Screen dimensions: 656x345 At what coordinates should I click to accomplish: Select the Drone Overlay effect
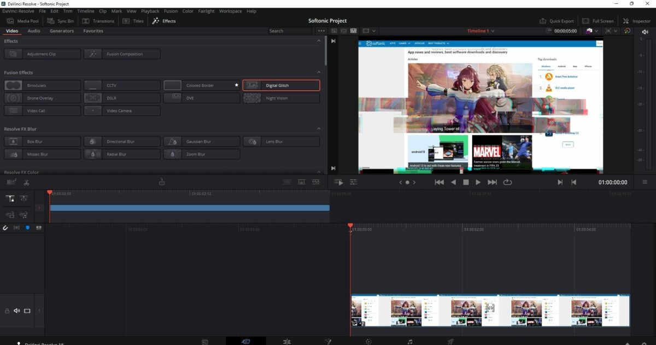pos(42,98)
